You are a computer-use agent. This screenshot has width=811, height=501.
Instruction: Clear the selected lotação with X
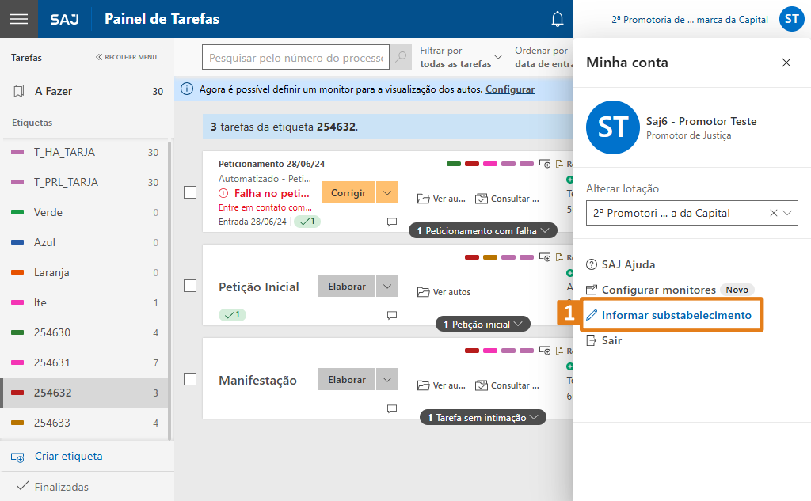pyautogui.click(x=774, y=213)
